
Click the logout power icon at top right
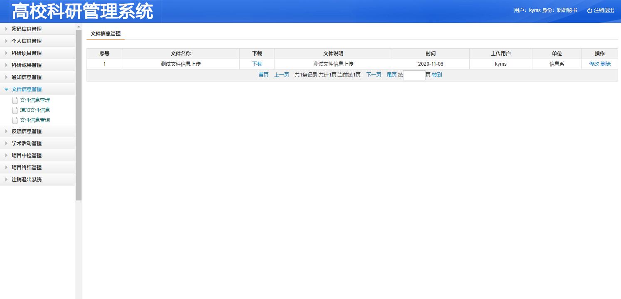(589, 11)
